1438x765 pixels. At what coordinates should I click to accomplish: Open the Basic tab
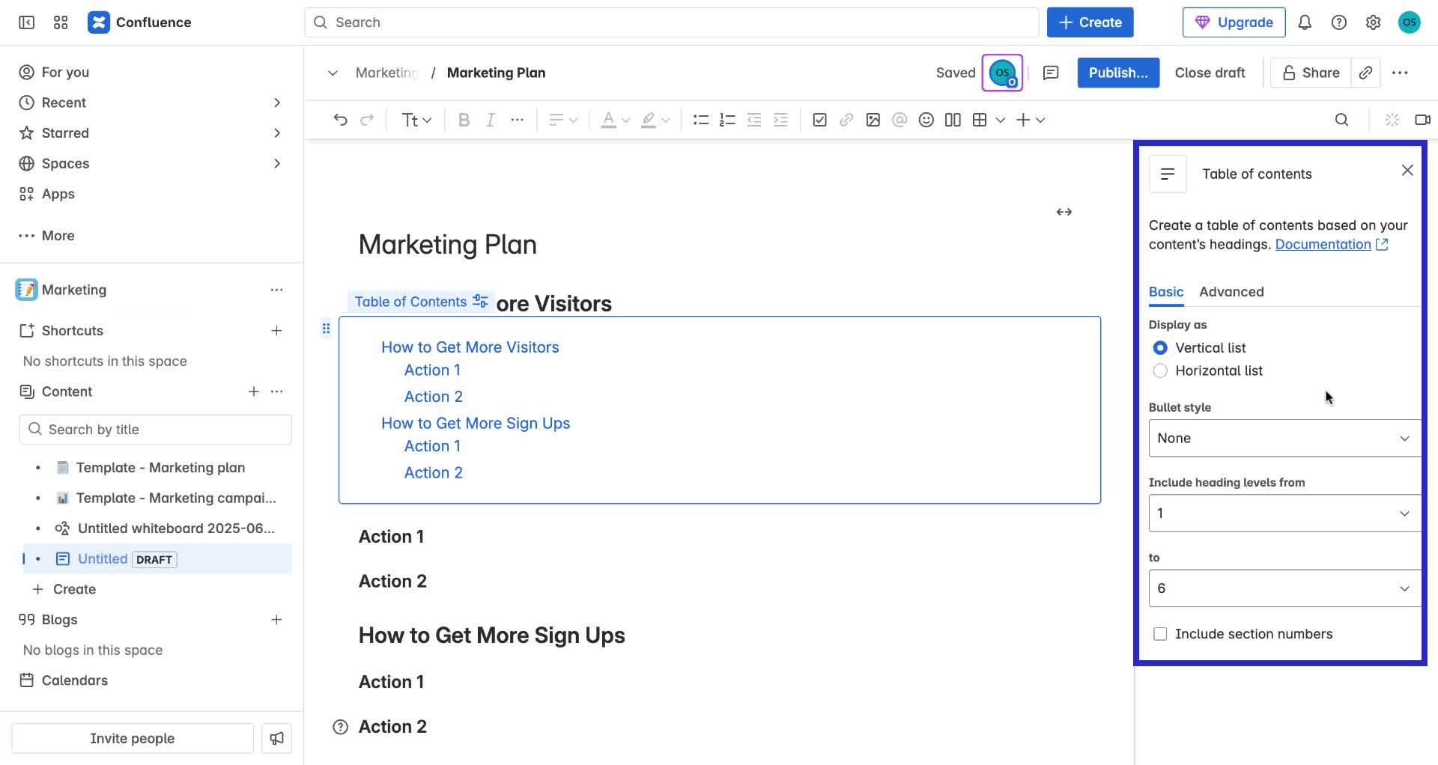[1165, 292]
